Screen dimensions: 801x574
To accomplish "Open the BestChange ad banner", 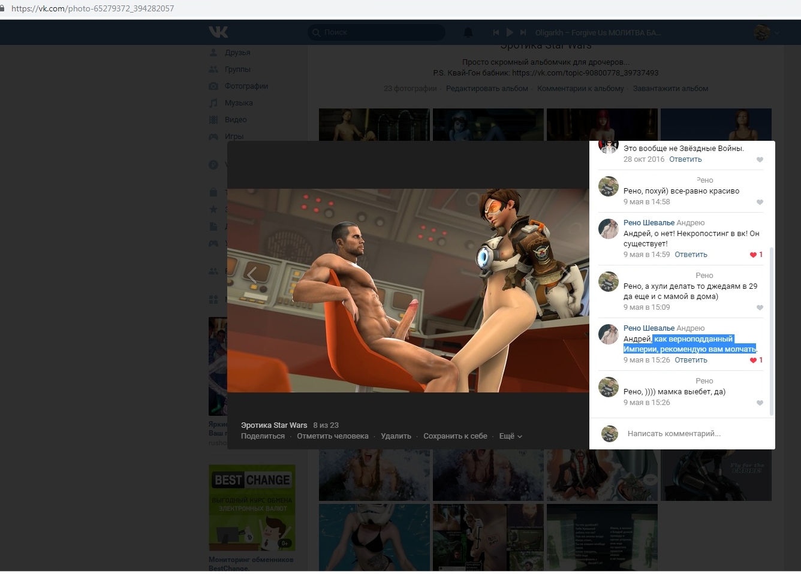I will click(x=252, y=508).
